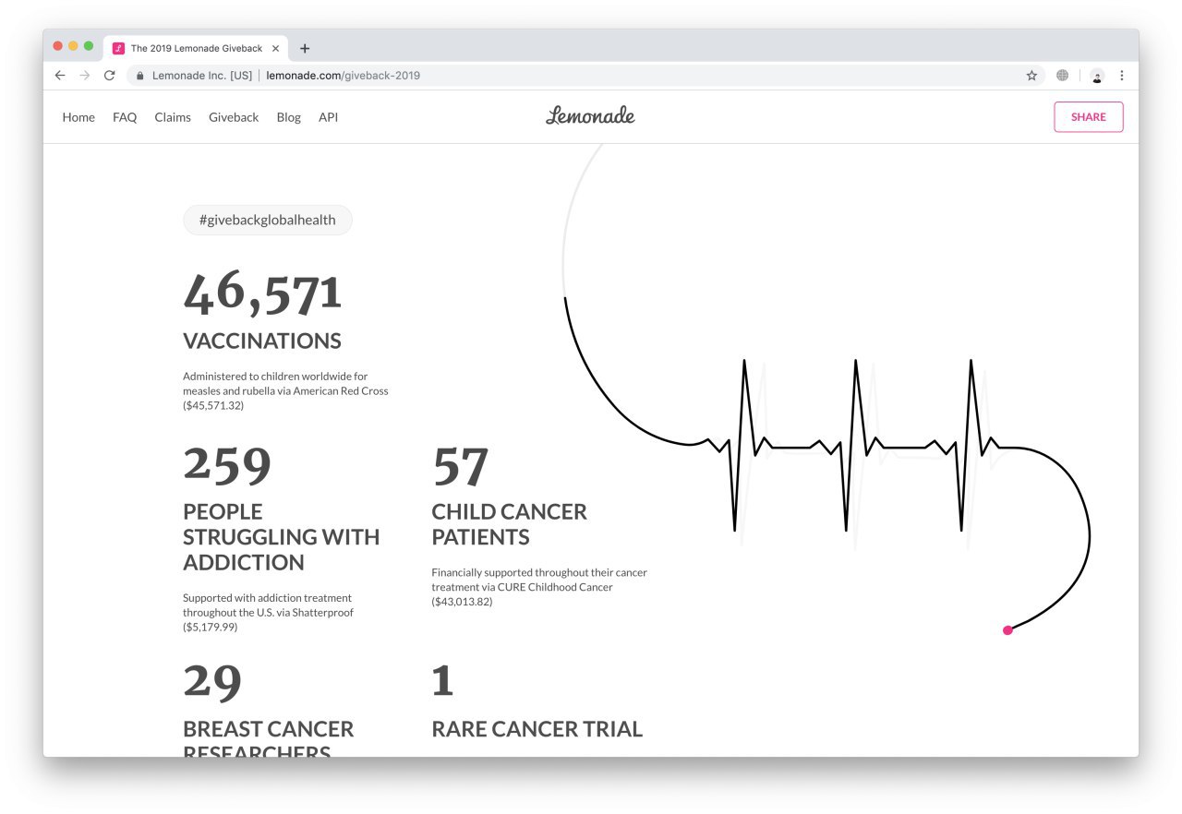1182x814 pixels.
Task: Click the #givebackglobalhealth hashtag pill
Action: (268, 220)
